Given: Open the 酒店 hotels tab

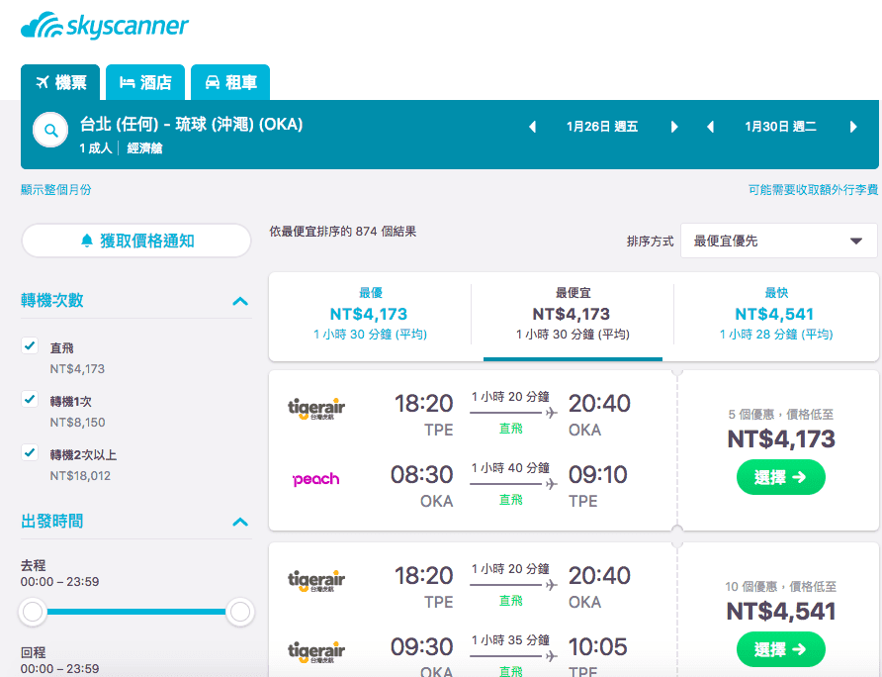Looking at the screenshot, I should [145, 82].
